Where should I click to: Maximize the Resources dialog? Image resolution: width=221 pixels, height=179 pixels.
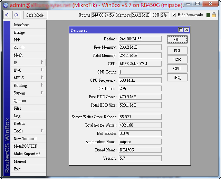(x=181, y=30)
